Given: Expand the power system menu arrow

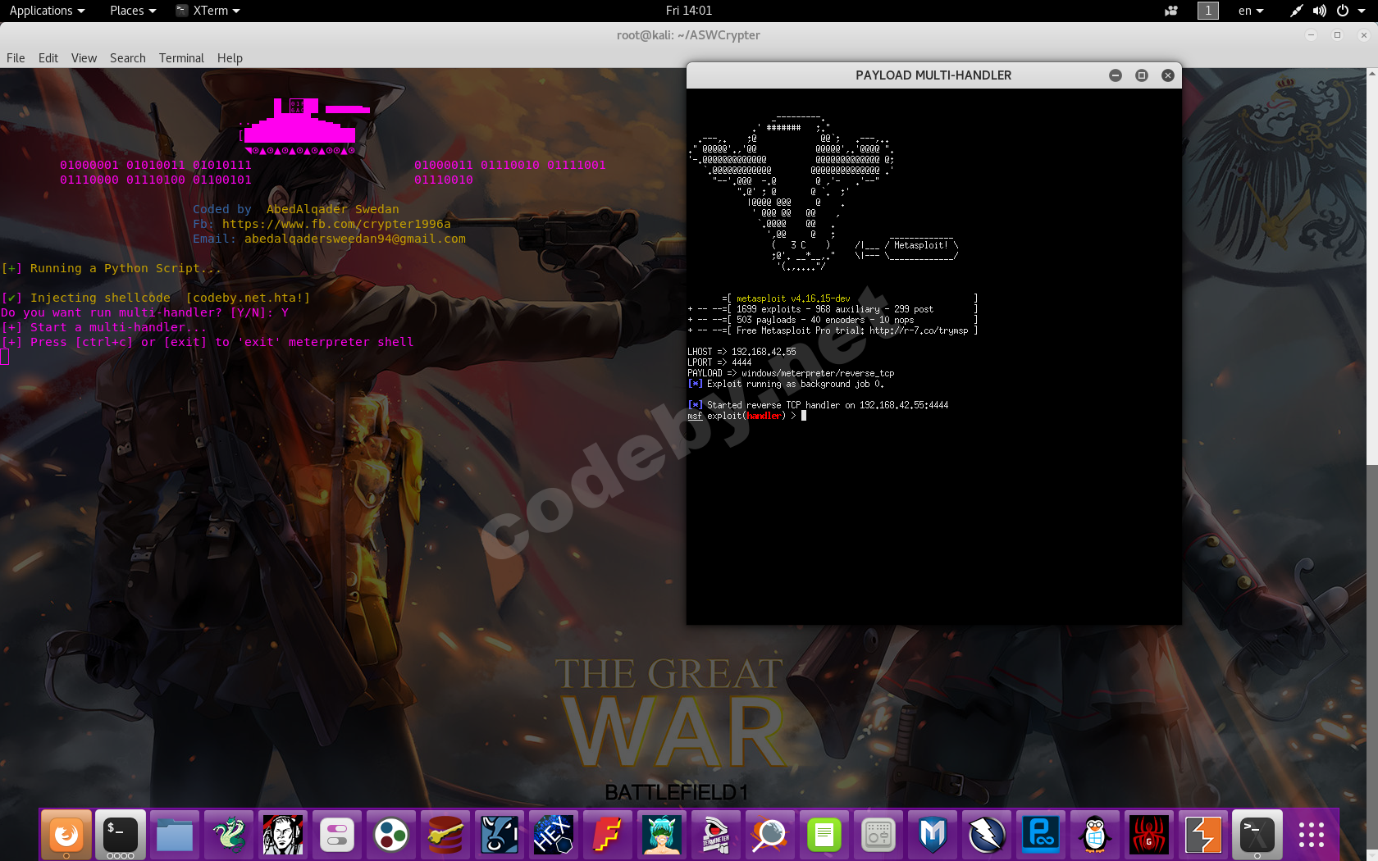Looking at the screenshot, I should (1362, 11).
